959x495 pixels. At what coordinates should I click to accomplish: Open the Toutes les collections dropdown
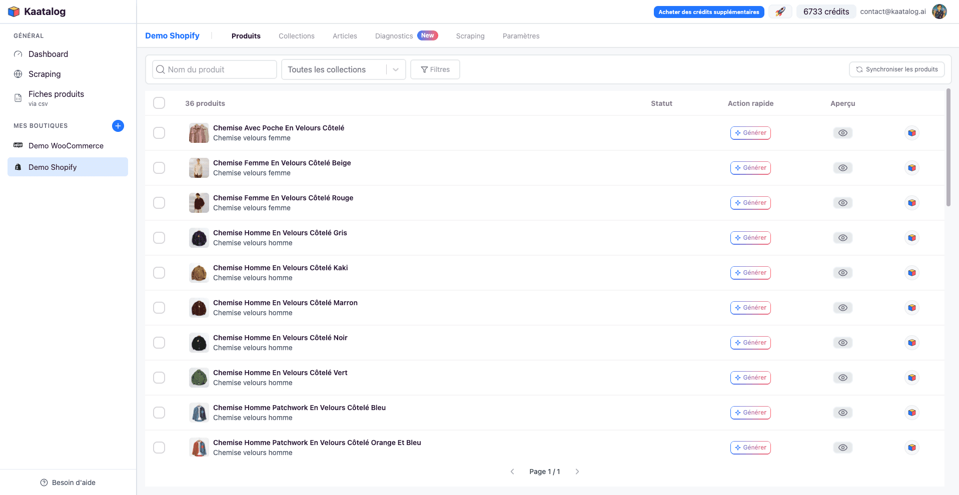click(x=328, y=69)
